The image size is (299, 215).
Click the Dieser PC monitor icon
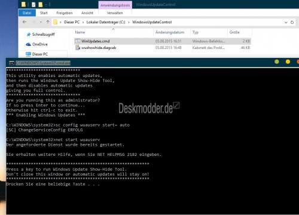click(x=28, y=54)
